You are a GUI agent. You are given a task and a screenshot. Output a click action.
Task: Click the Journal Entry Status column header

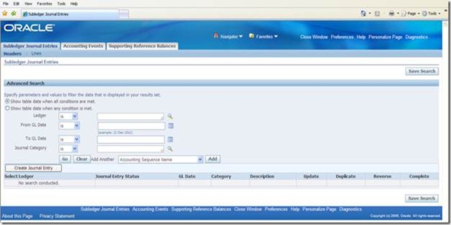[117, 176]
